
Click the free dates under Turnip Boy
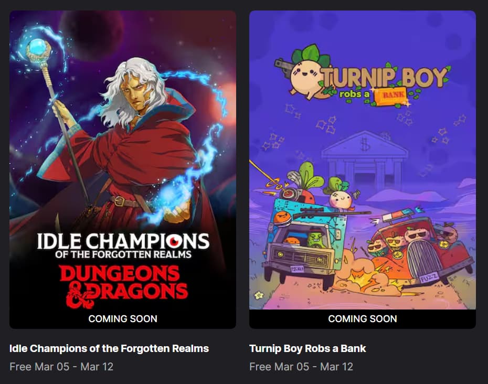(301, 367)
